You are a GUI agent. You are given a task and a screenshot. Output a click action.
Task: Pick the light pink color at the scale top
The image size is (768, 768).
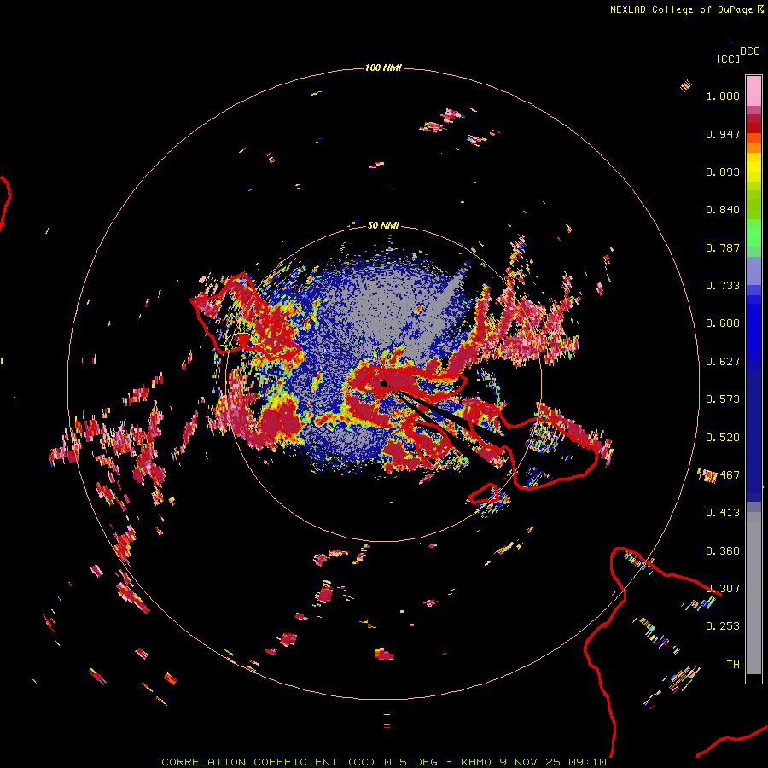coord(753,91)
